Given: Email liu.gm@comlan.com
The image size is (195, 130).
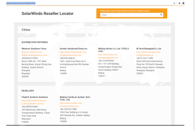Looking at the screenshot, I should tap(69, 106).
